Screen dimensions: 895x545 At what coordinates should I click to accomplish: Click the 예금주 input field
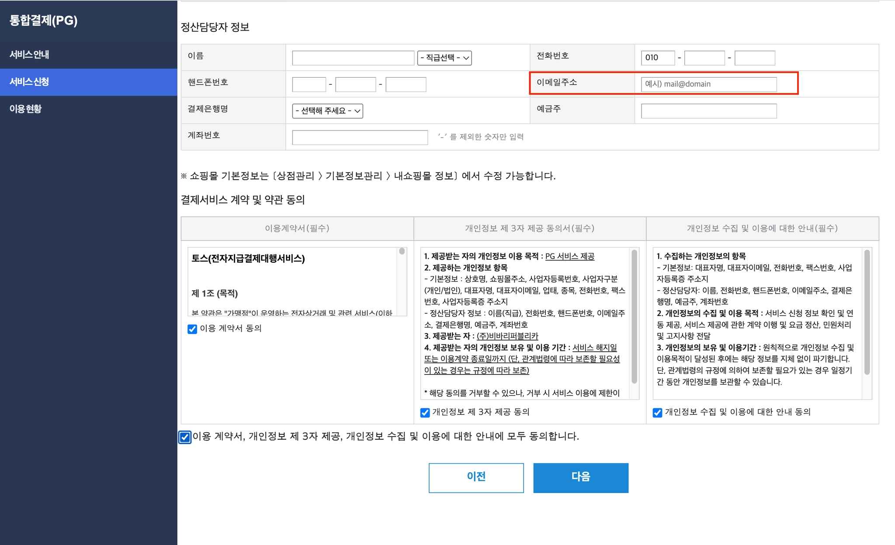(x=708, y=111)
